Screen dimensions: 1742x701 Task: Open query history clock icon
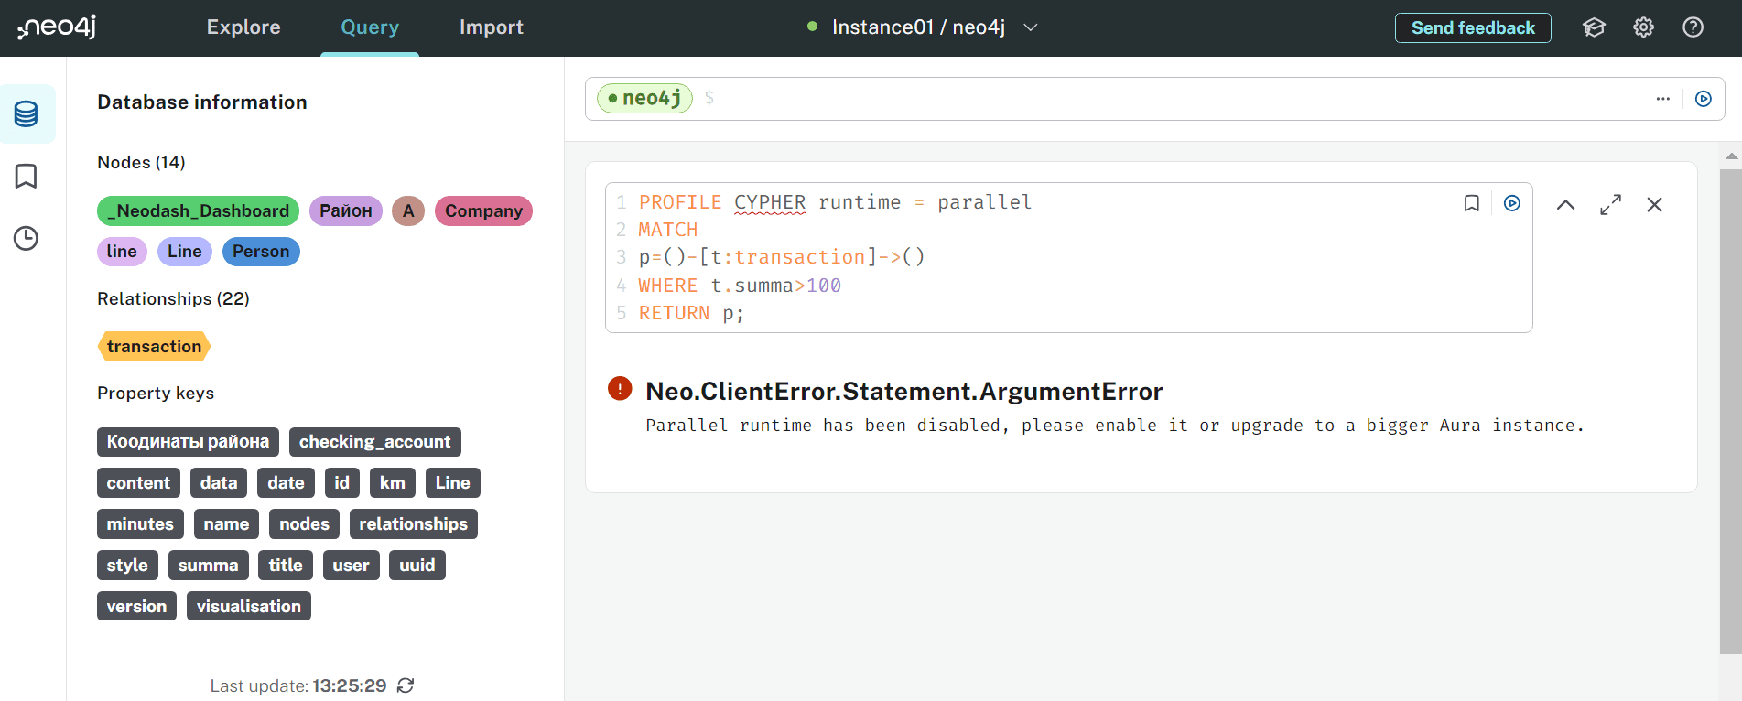pos(27,239)
